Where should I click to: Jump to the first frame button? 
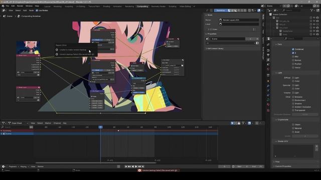[x=126, y=166]
